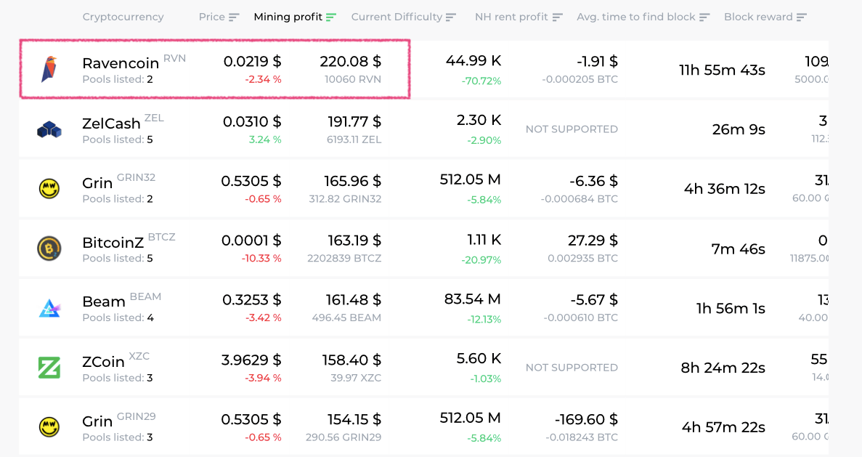Click the Beam triangle logo icon
Viewport: 862px width, 457px height.
click(49, 308)
